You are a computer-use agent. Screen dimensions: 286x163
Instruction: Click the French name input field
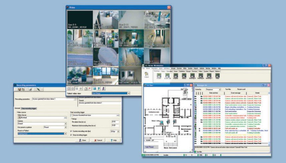(100, 103)
